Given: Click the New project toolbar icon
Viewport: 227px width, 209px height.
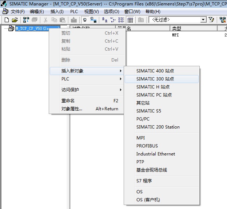Looking at the screenshot, I should click(x=7, y=20).
